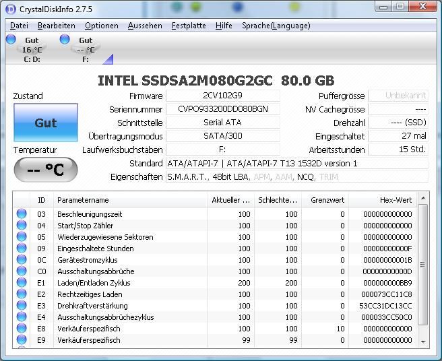Click status orb for E9 Verkäuferspezifisch row
Image resolution: width=442 pixels, height=361 pixels.
22,339
